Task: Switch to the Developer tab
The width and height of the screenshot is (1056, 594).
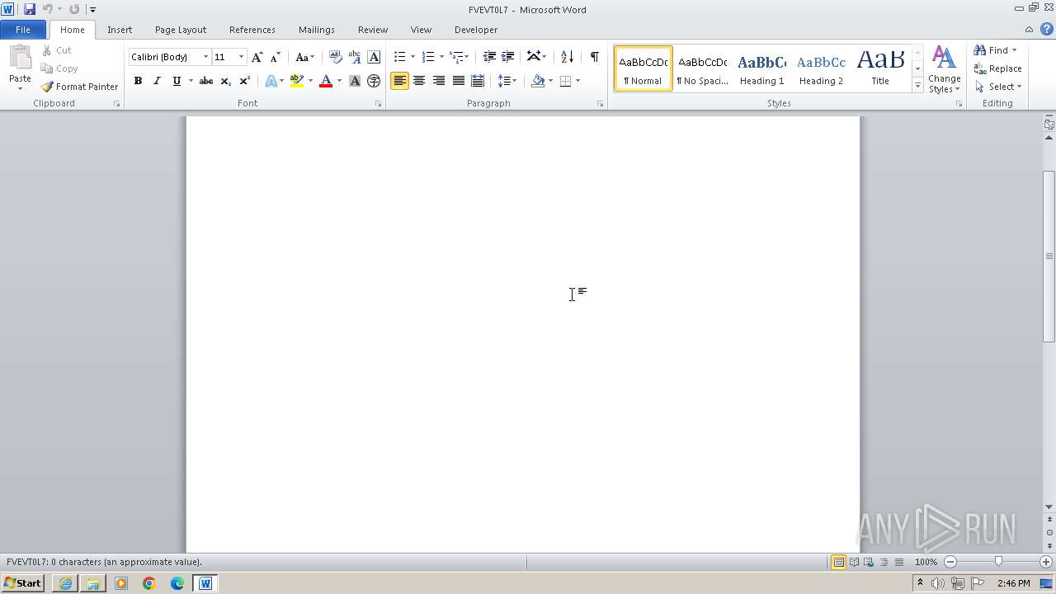Action: (476, 30)
